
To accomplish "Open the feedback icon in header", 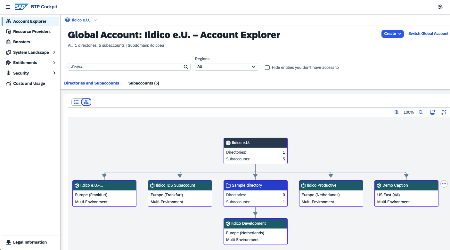I will [440, 7].
